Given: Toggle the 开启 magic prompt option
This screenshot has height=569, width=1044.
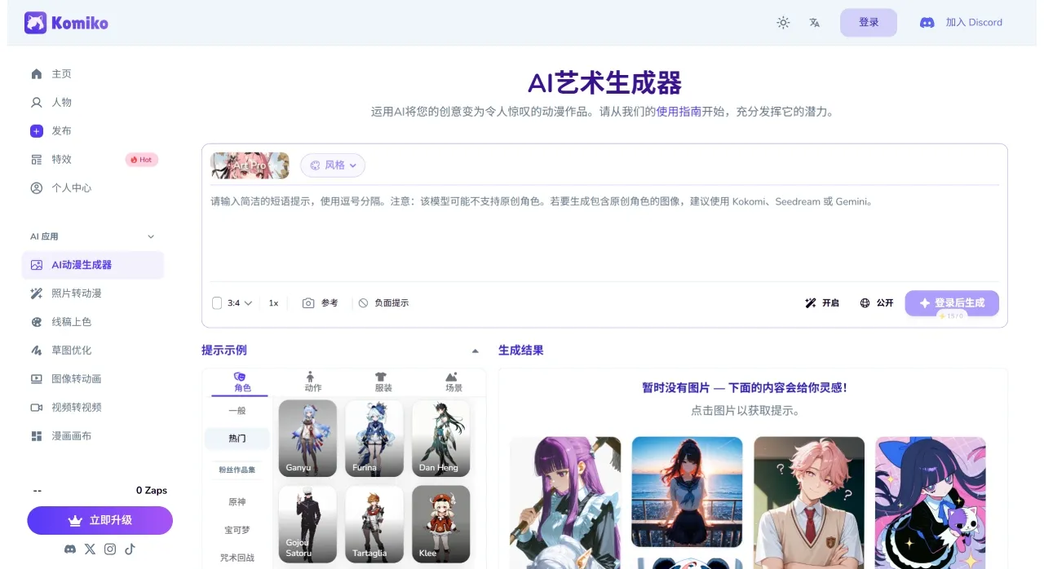Looking at the screenshot, I should (821, 303).
